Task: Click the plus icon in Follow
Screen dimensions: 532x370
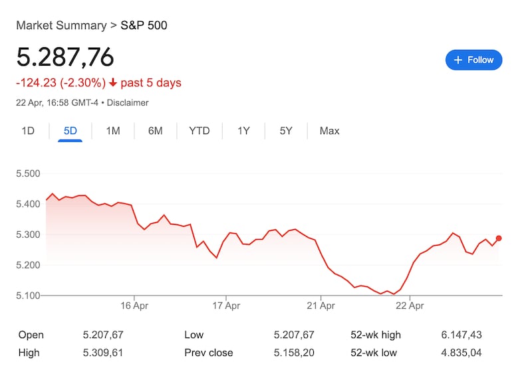Action: pyautogui.click(x=458, y=60)
